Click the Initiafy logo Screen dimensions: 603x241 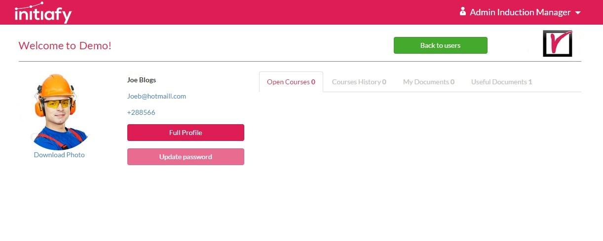(x=43, y=12)
